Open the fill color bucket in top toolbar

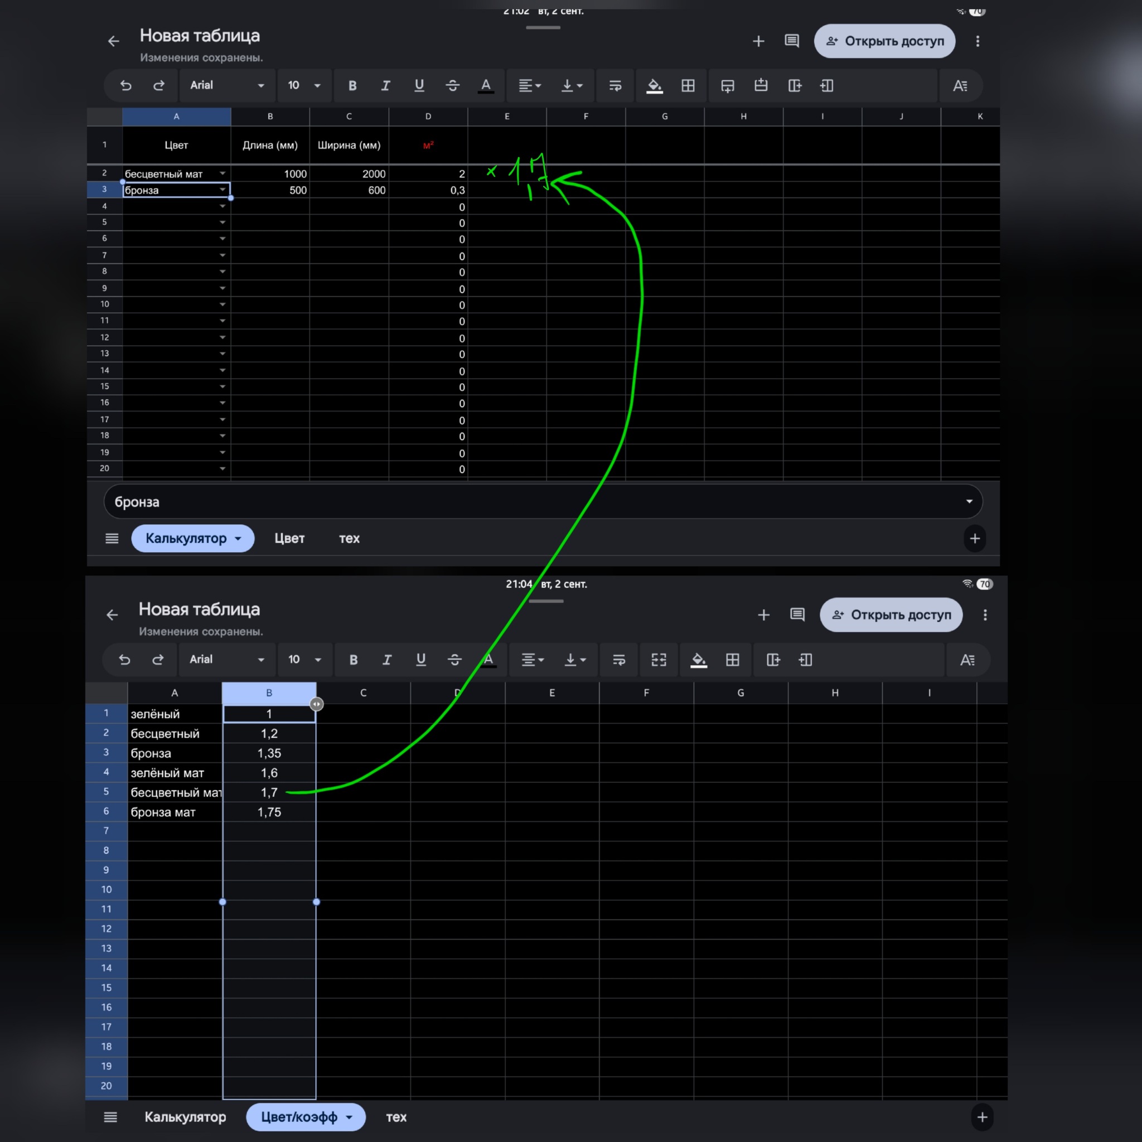tap(654, 86)
